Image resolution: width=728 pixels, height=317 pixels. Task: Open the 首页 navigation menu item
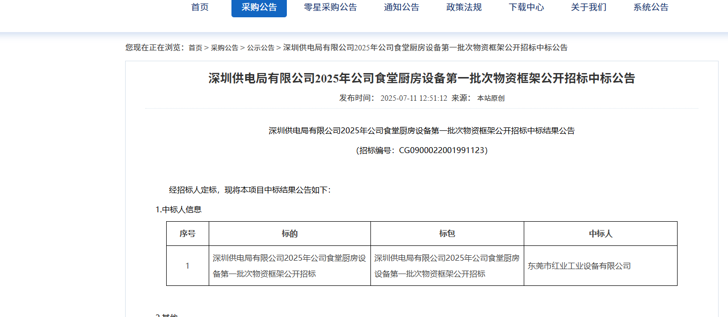199,7
